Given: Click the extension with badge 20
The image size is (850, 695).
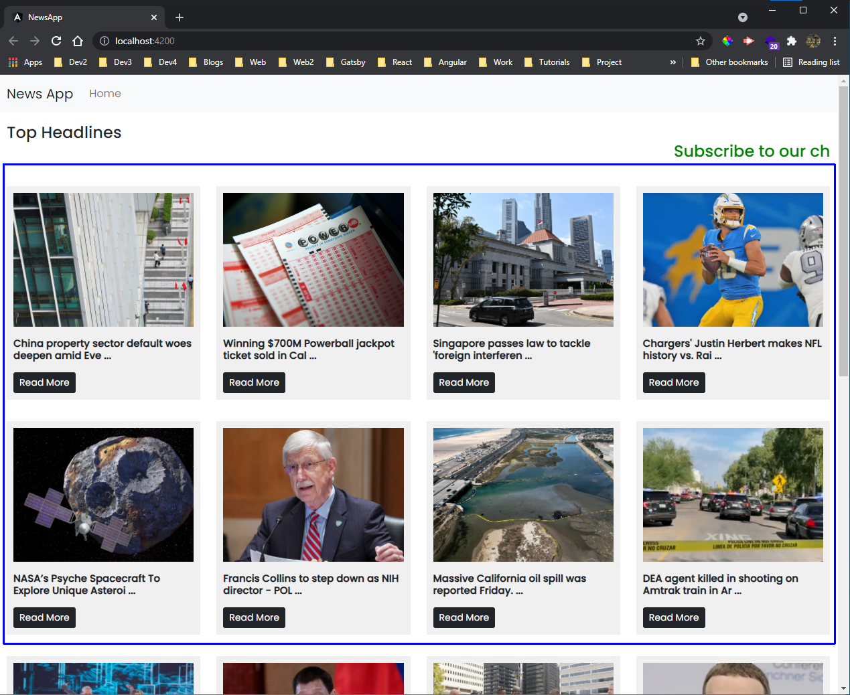Looking at the screenshot, I should pos(771,42).
